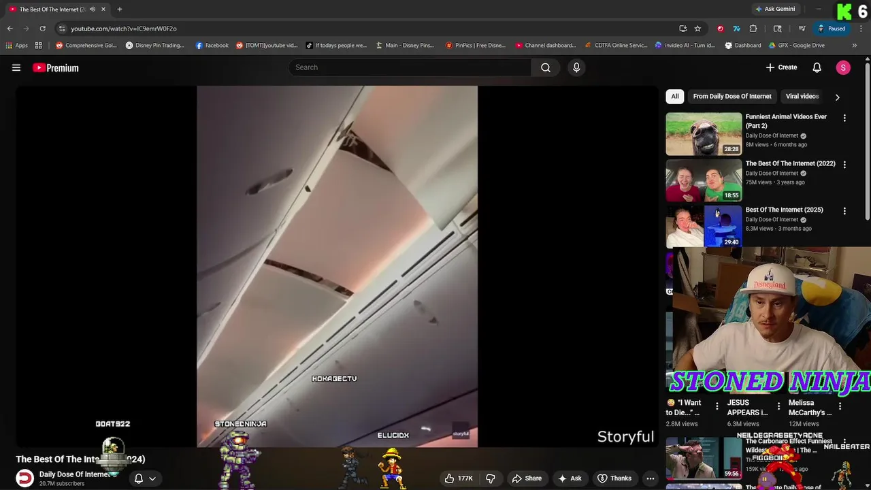871x490 pixels.
Task: Open Chrome three-dot menu
Action: click(x=861, y=29)
